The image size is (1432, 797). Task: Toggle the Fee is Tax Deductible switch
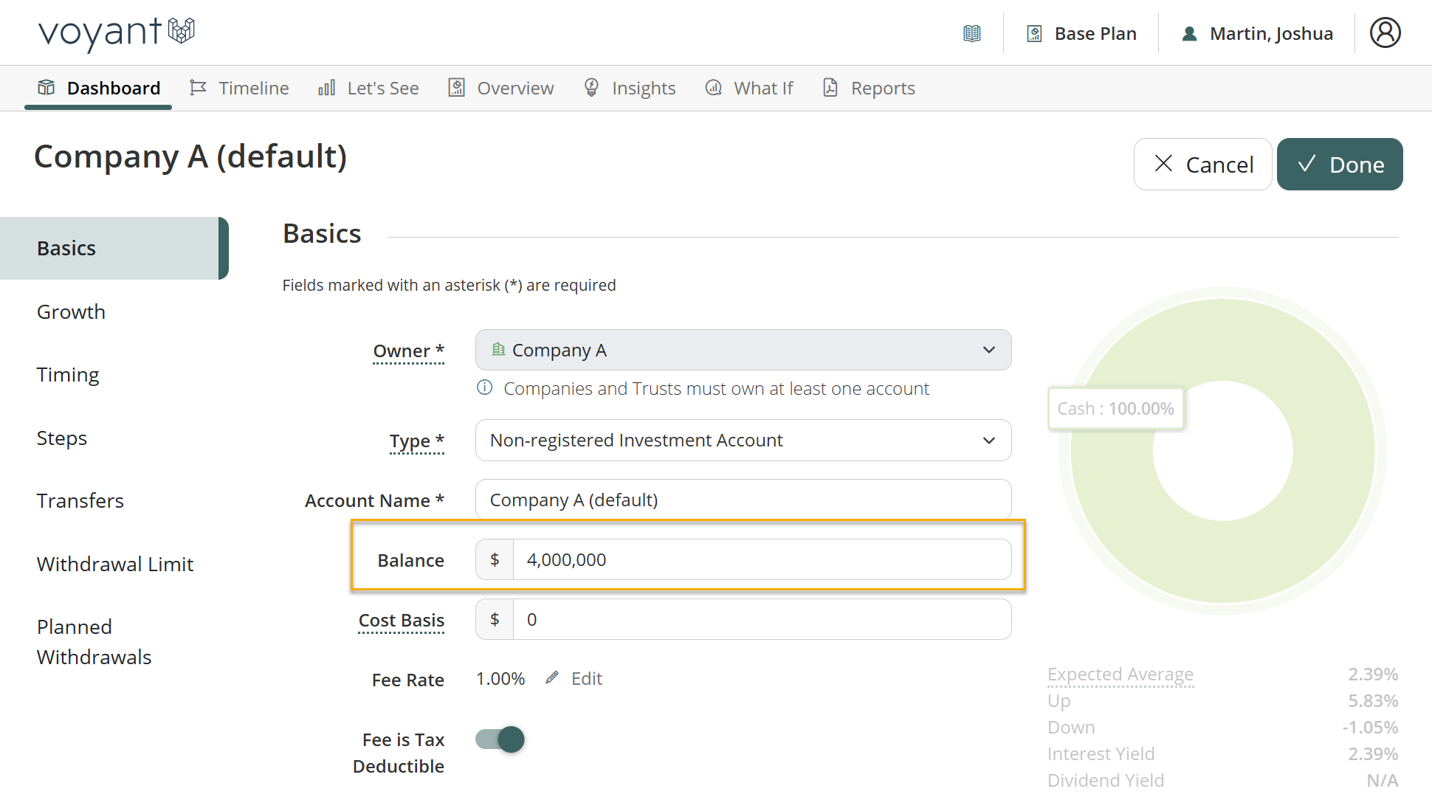(x=500, y=739)
